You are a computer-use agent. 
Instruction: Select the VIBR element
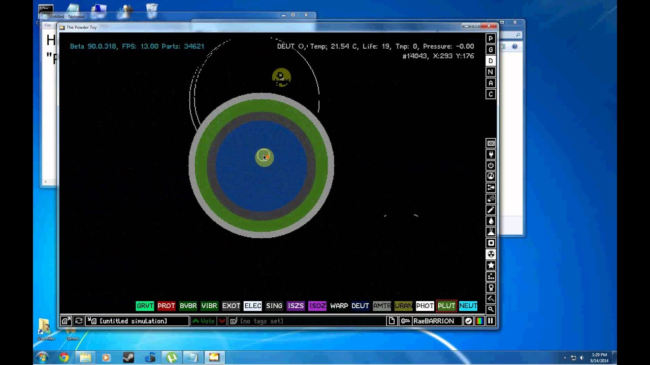(x=209, y=306)
